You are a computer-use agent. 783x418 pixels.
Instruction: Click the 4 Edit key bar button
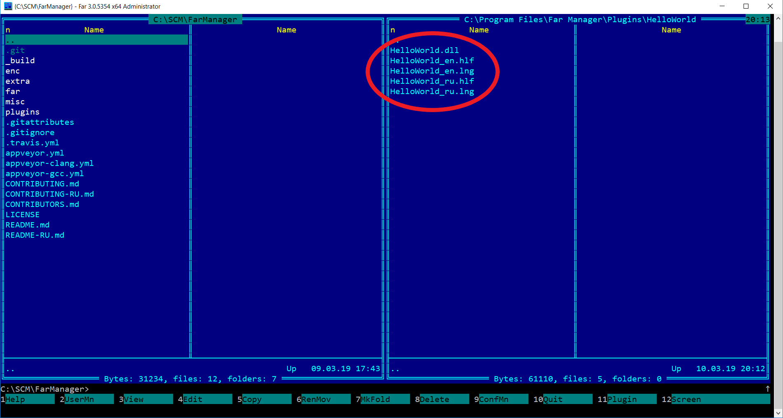(205, 399)
